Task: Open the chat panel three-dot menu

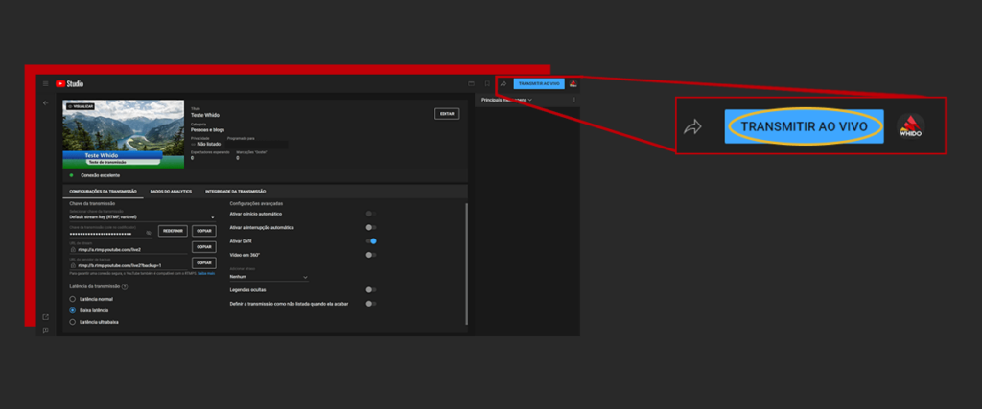Action: (x=574, y=100)
